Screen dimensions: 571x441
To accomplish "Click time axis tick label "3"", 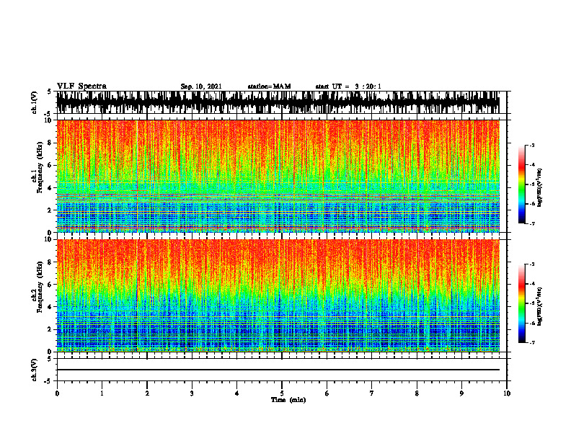I will 192,393.
